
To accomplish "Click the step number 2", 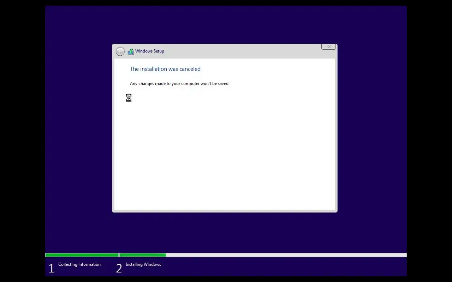I will 119,269.
